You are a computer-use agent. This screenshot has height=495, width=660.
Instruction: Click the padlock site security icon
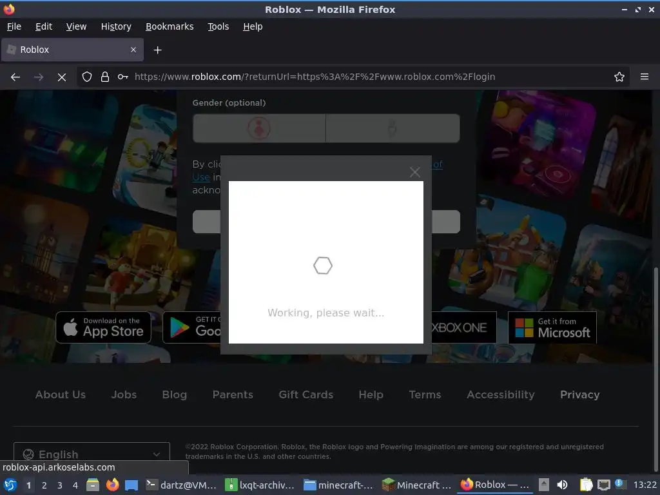(x=105, y=77)
